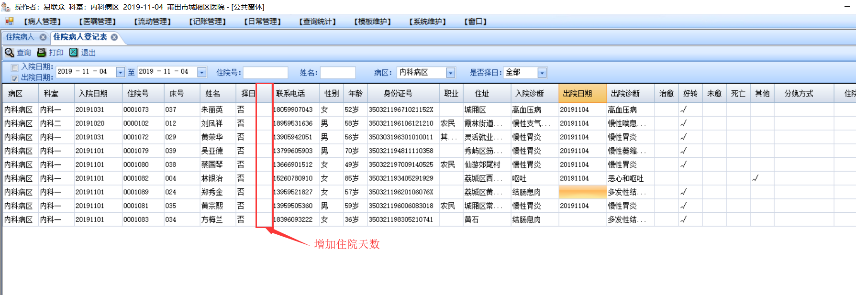
Task: Open the 医嘱管理 menu
Action: pos(98,22)
